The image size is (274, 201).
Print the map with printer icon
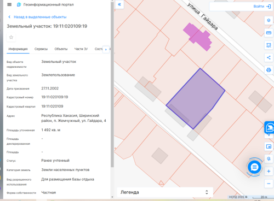(269, 70)
